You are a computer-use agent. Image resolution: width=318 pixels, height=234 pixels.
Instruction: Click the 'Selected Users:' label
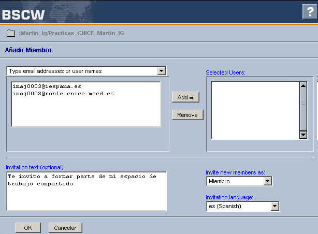(x=225, y=72)
